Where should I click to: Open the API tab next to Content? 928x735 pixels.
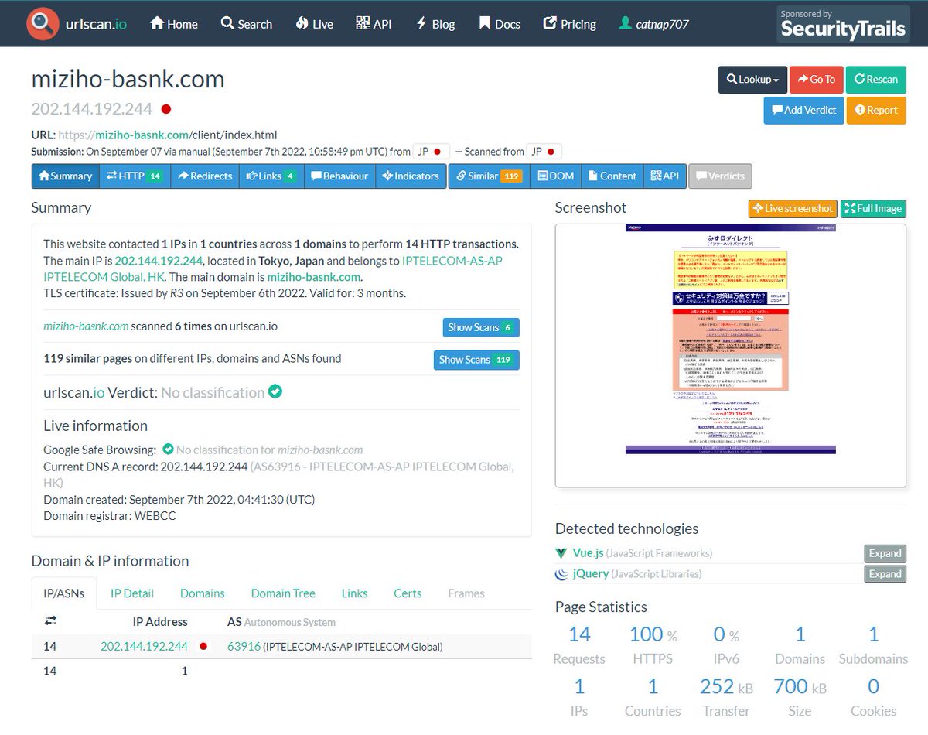click(664, 176)
